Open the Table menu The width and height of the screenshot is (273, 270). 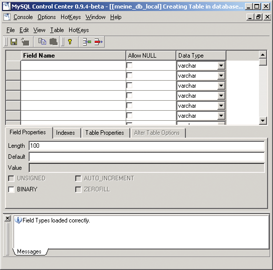57,30
